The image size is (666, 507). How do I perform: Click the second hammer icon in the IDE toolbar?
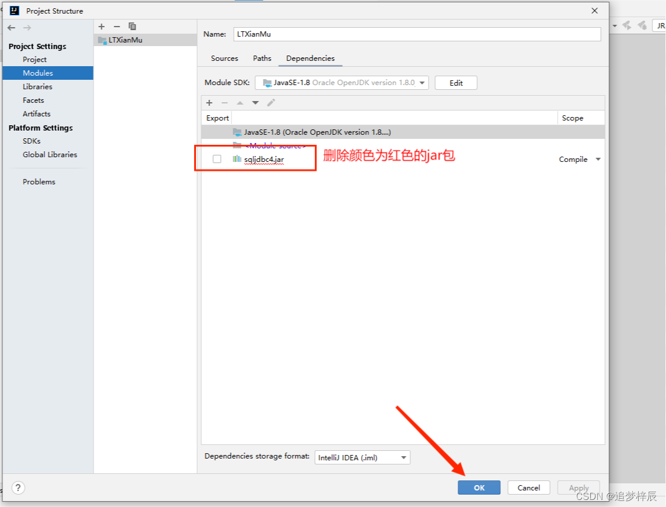pyautogui.click(x=642, y=25)
